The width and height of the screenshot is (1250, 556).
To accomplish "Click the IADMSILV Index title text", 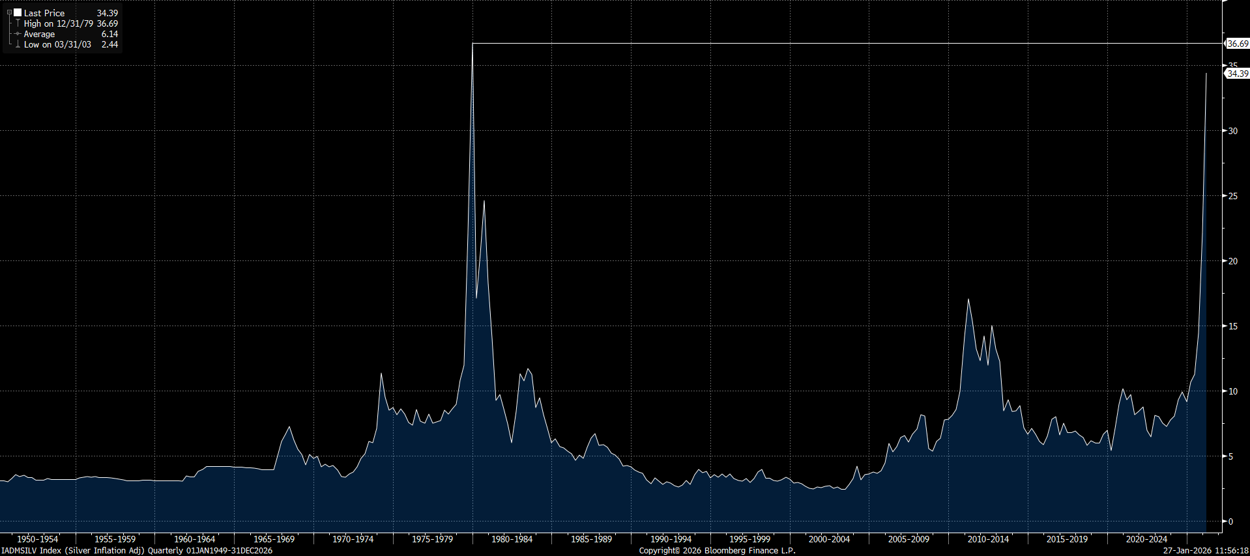I will click(137, 551).
